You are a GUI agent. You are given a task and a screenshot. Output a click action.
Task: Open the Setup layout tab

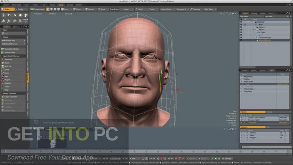[61, 5]
